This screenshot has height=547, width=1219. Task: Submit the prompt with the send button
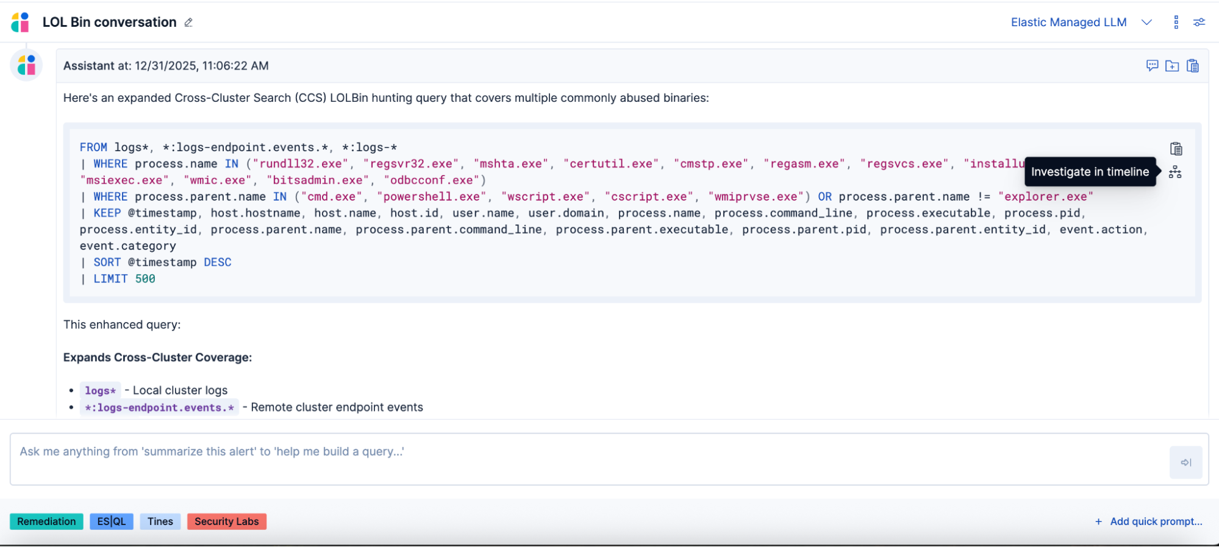coord(1185,462)
